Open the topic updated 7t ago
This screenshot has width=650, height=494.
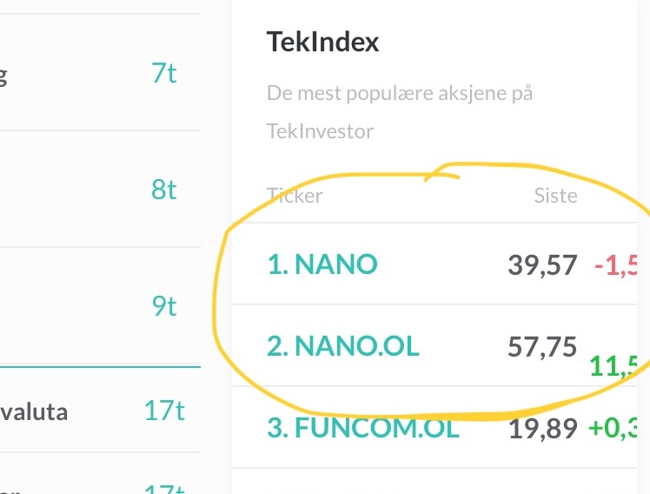pos(100,72)
